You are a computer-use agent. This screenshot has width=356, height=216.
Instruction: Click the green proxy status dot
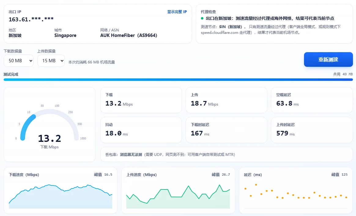[202, 18]
